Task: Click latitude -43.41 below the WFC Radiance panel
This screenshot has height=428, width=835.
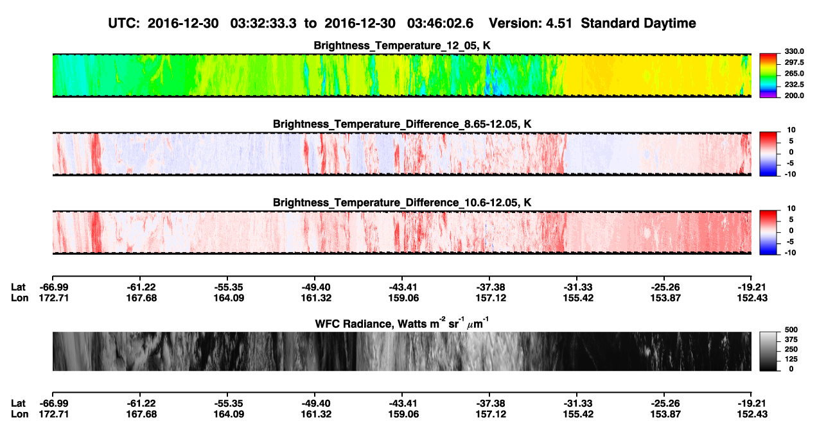Action: (x=402, y=404)
